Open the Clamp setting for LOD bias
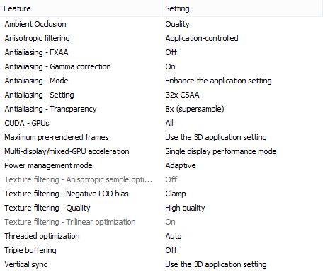The height and width of the screenshot is (277, 323). click(176, 194)
